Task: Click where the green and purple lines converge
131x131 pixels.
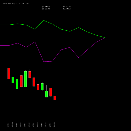Action: point(105,38)
